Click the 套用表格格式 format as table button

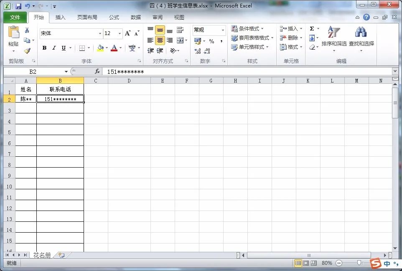tap(253, 38)
